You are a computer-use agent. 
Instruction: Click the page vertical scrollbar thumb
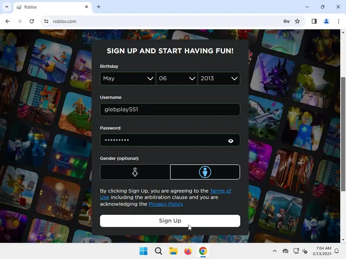pyautogui.click(x=343, y=134)
